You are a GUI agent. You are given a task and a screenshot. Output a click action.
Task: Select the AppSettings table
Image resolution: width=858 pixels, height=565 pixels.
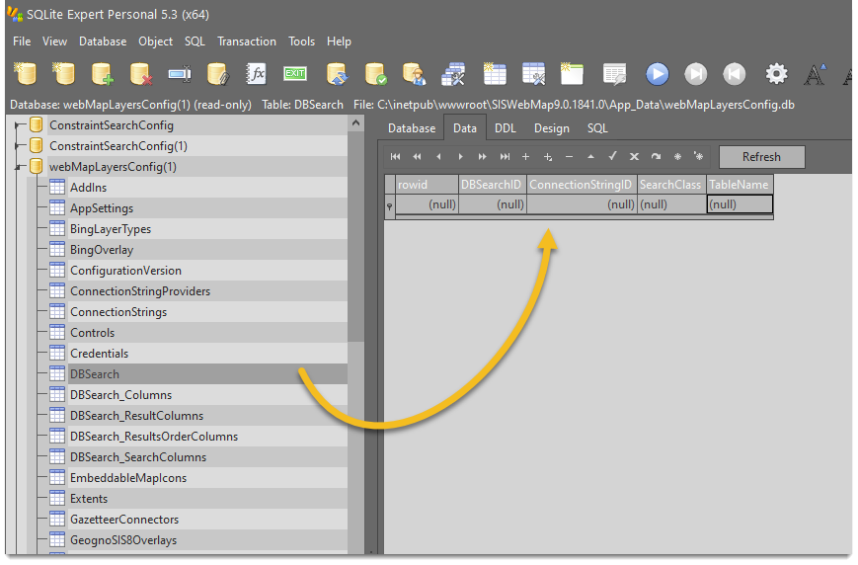coord(102,208)
